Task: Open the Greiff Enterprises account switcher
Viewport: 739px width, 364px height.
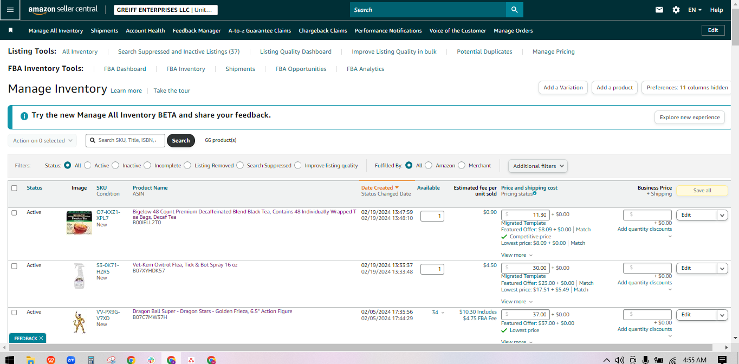Action: click(166, 10)
